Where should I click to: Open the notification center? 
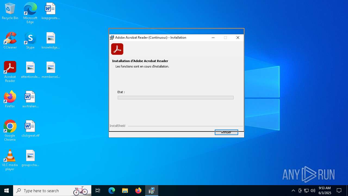click(x=339, y=191)
